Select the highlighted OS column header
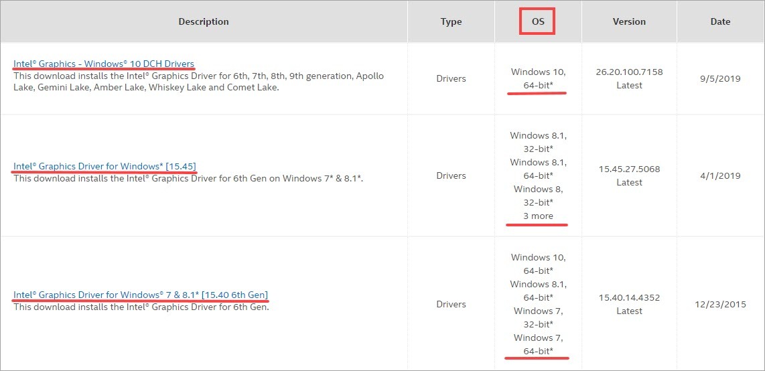The image size is (765, 371). coord(538,21)
